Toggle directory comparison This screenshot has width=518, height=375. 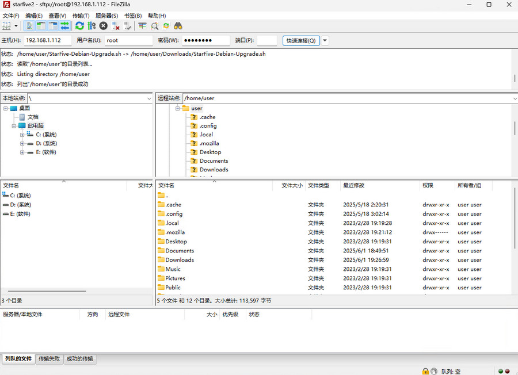(154, 26)
